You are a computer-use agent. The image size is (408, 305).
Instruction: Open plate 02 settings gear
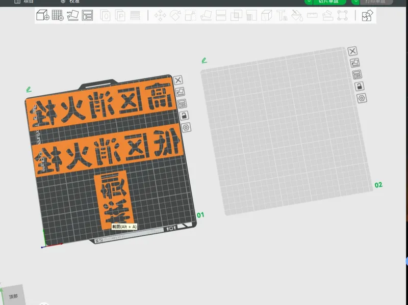click(x=362, y=98)
